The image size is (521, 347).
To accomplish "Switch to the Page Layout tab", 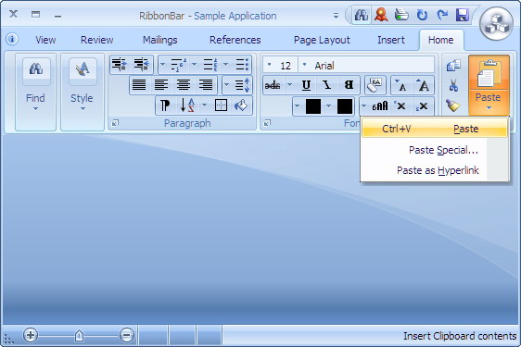I will pos(322,40).
